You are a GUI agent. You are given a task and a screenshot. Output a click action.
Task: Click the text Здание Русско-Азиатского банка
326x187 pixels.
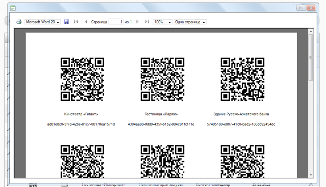tap(241, 114)
